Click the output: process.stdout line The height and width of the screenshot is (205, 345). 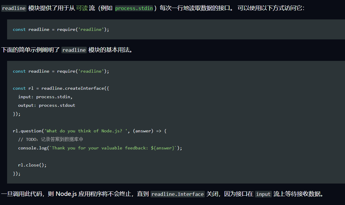point(47,105)
